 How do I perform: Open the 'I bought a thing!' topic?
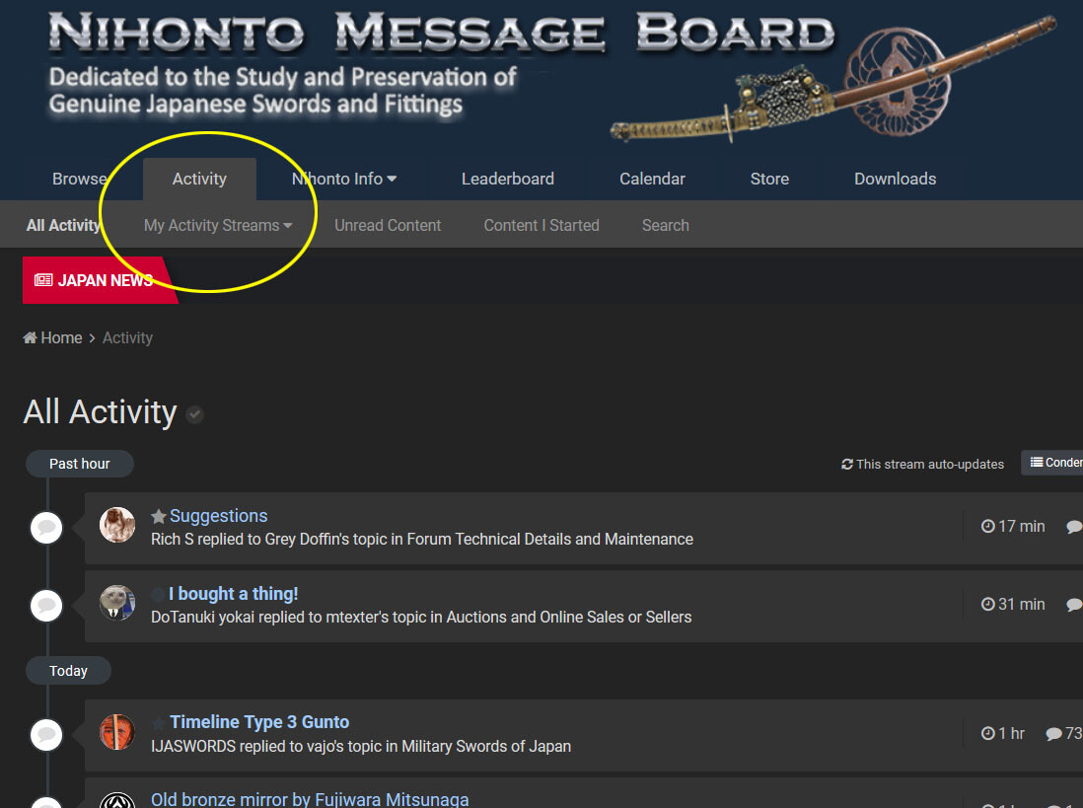coord(234,594)
